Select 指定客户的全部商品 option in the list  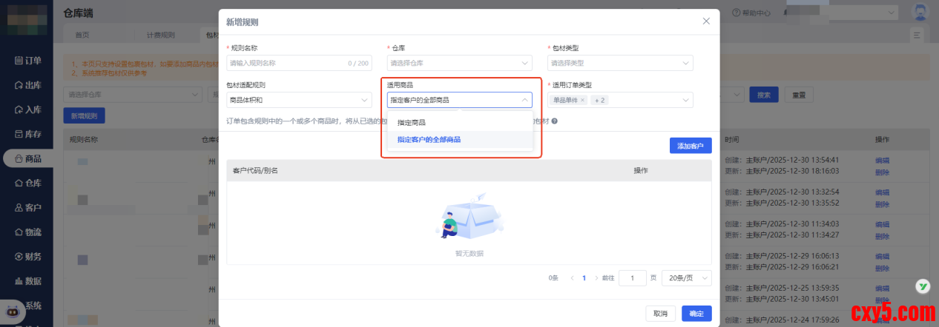point(429,139)
